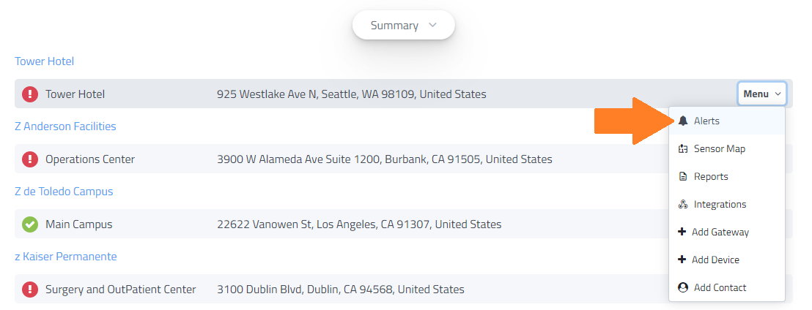Click the Sensor Map building icon

683,148
